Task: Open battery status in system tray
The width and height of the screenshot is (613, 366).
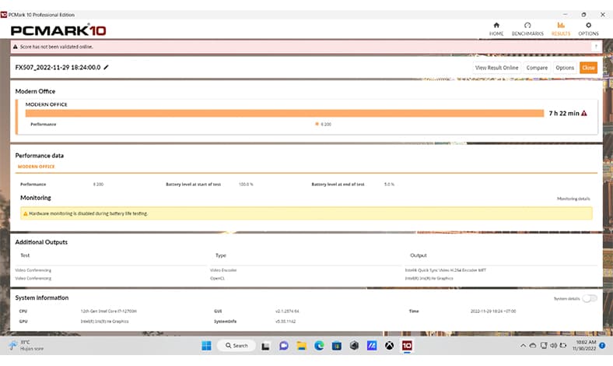Action: 563,346
